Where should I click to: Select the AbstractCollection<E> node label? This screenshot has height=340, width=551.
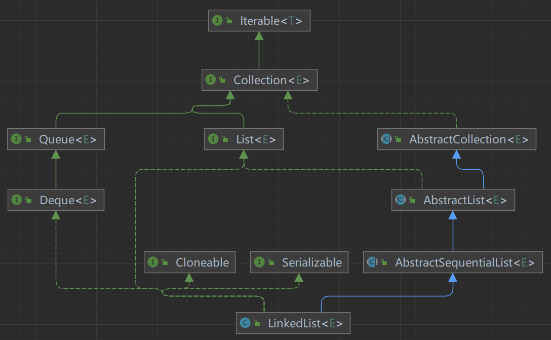pyautogui.click(x=469, y=139)
